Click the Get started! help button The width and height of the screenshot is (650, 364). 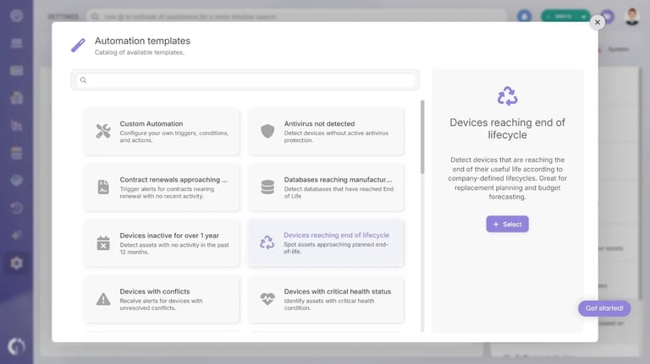coord(604,308)
